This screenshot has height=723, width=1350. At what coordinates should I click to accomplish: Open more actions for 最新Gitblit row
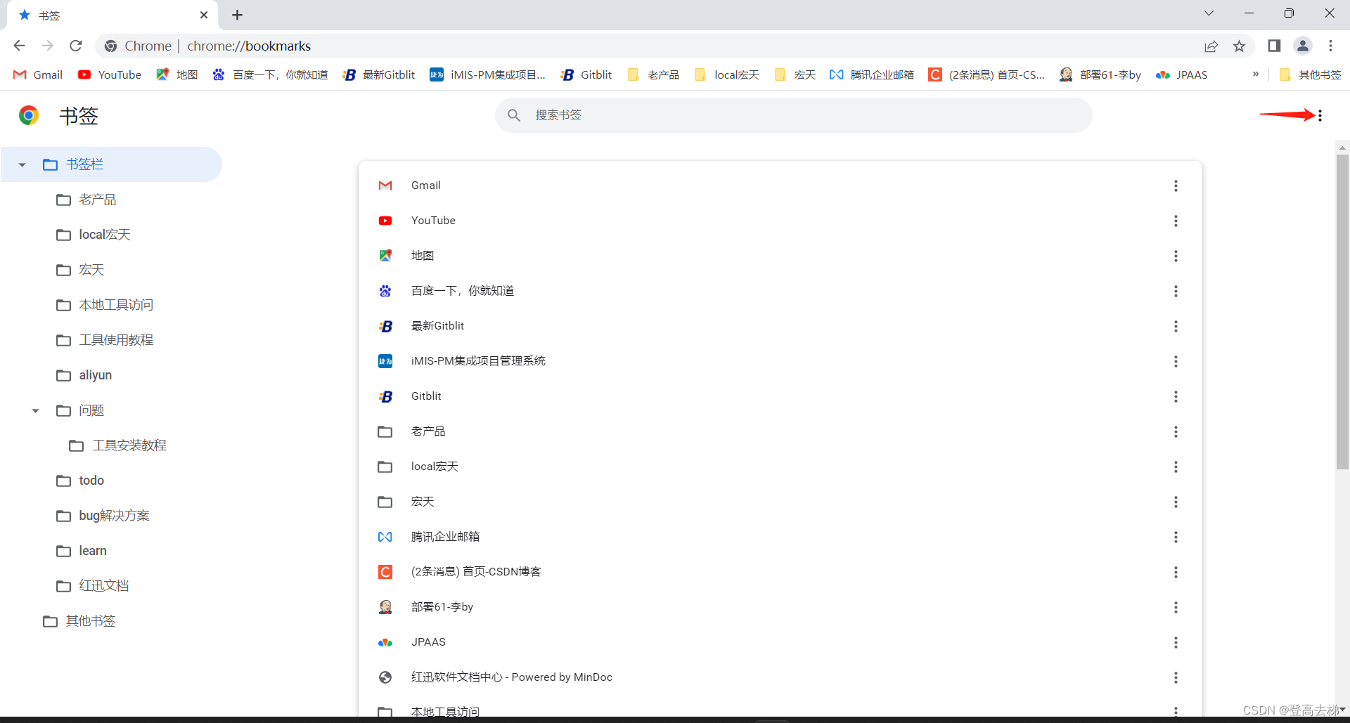(x=1176, y=326)
